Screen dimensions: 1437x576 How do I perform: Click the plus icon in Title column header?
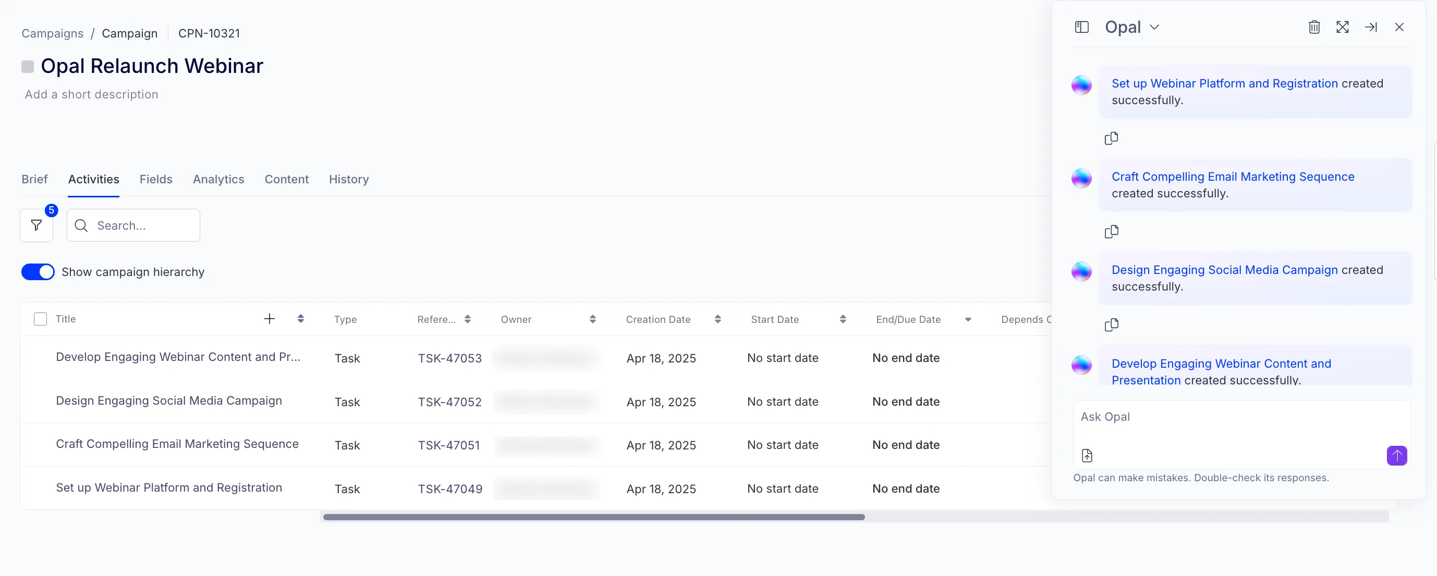270,319
